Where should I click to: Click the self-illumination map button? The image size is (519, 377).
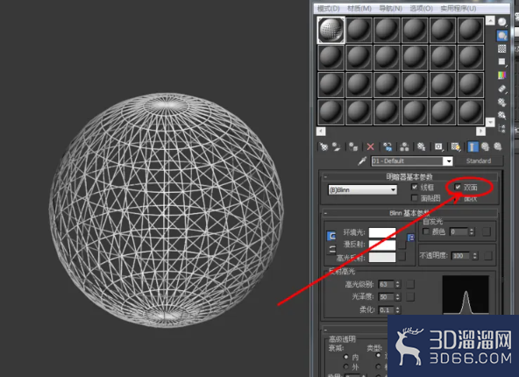(487, 231)
